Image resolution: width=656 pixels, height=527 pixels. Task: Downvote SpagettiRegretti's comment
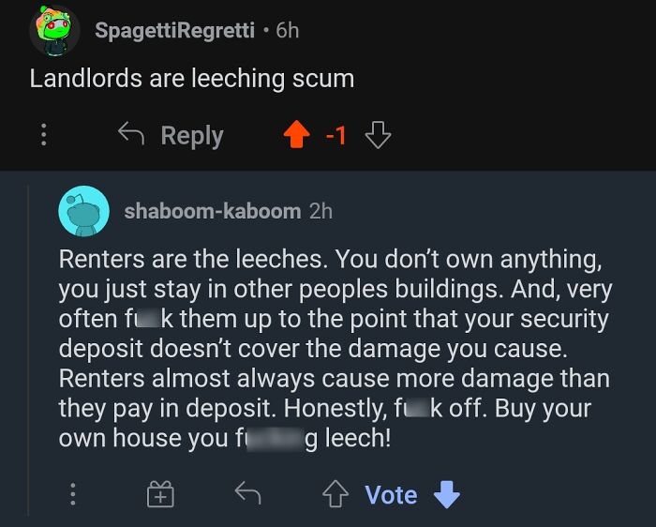click(x=377, y=136)
